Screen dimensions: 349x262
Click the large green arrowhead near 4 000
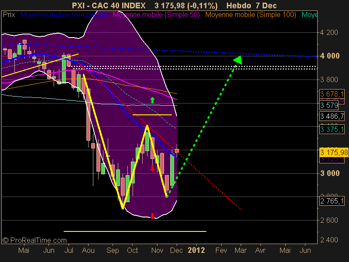pos(238,60)
